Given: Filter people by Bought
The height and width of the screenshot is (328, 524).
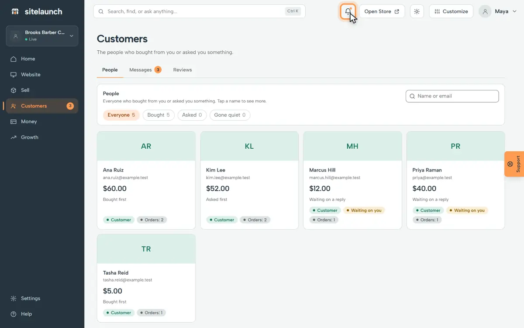Looking at the screenshot, I should [x=159, y=115].
